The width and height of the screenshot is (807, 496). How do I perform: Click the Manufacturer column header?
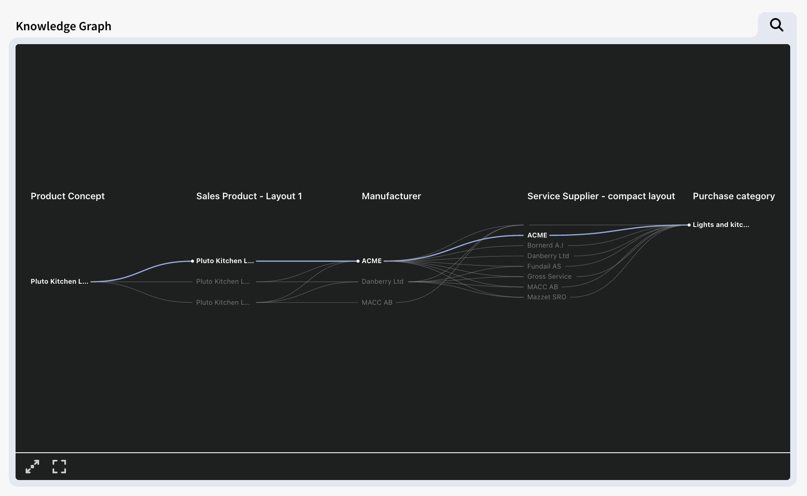click(391, 196)
